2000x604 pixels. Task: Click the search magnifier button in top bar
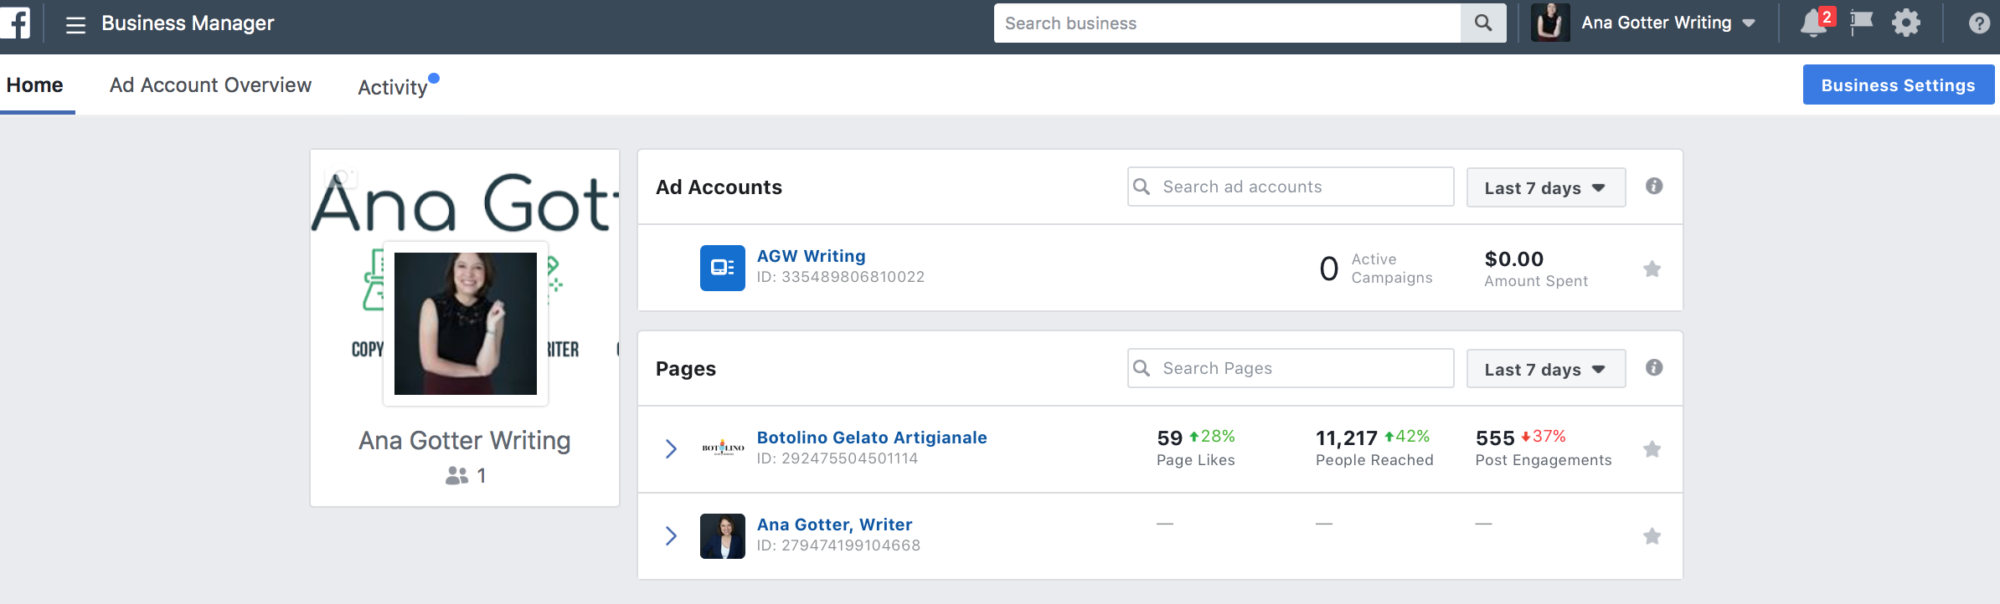click(x=1483, y=23)
